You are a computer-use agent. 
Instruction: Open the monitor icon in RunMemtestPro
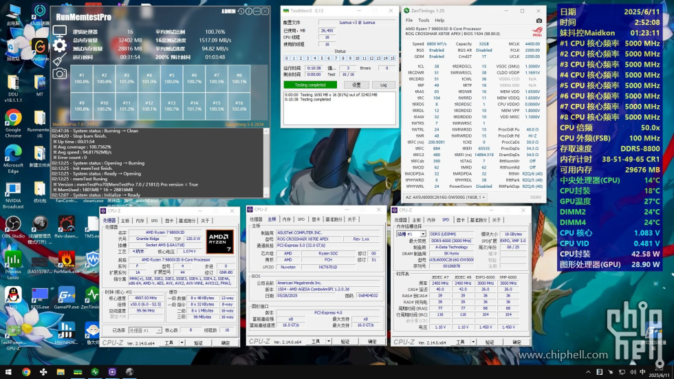pyautogui.click(x=59, y=31)
